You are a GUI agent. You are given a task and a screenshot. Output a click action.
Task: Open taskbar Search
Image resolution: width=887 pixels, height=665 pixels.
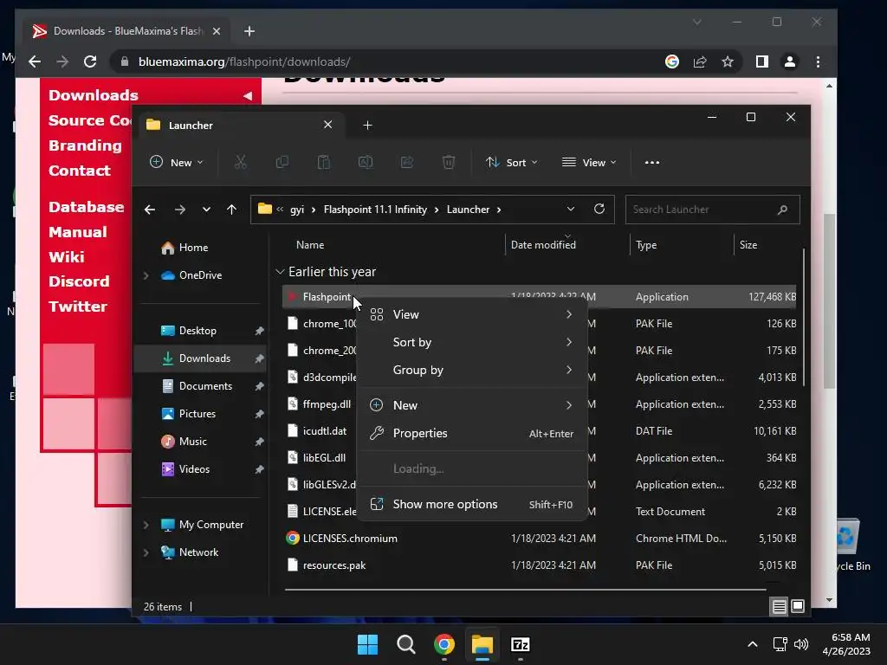click(x=405, y=644)
